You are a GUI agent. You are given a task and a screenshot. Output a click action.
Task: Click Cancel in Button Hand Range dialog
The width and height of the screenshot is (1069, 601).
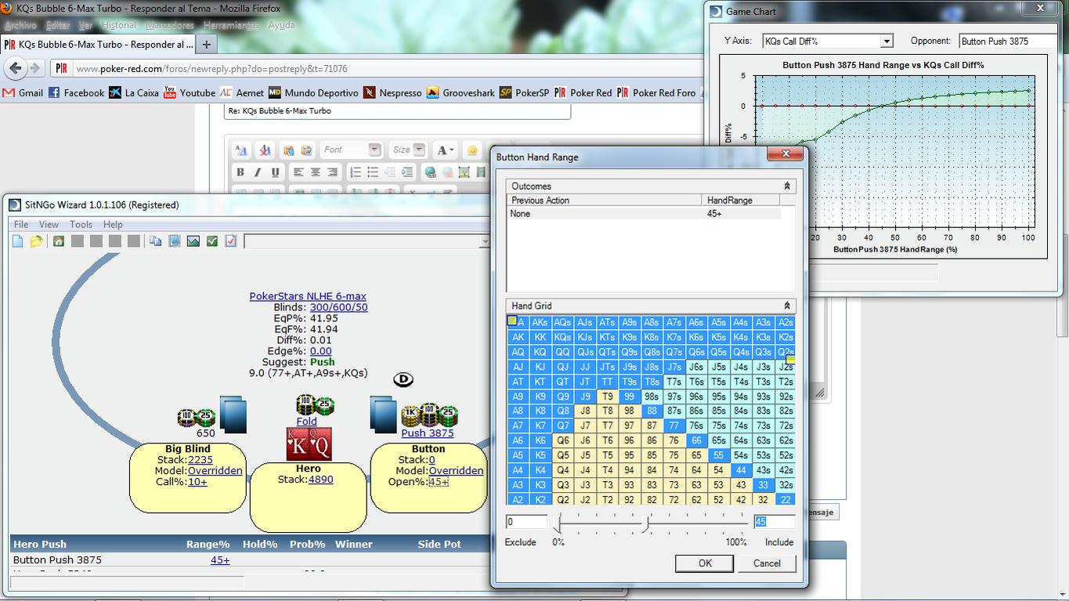tap(767, 563)
